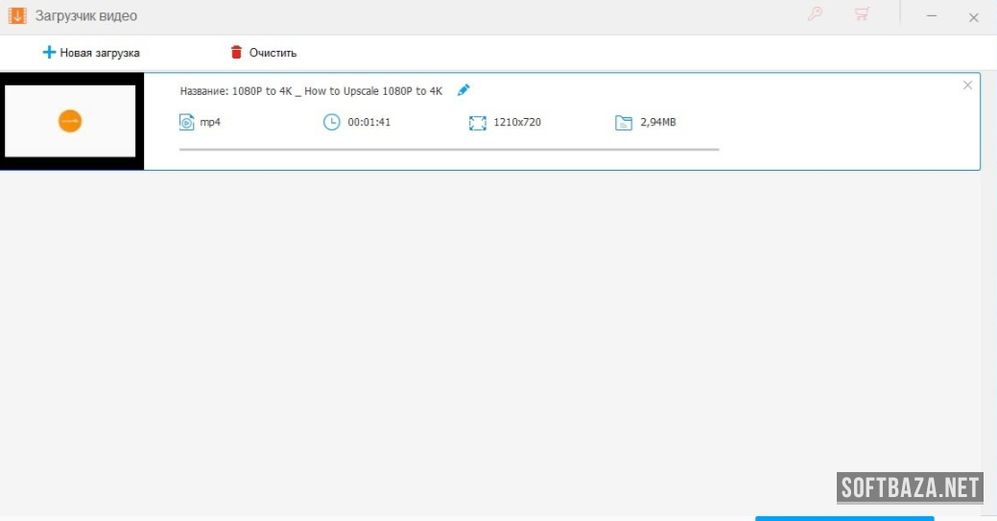Minimize the Загрузчик видео window

point(931,16)
